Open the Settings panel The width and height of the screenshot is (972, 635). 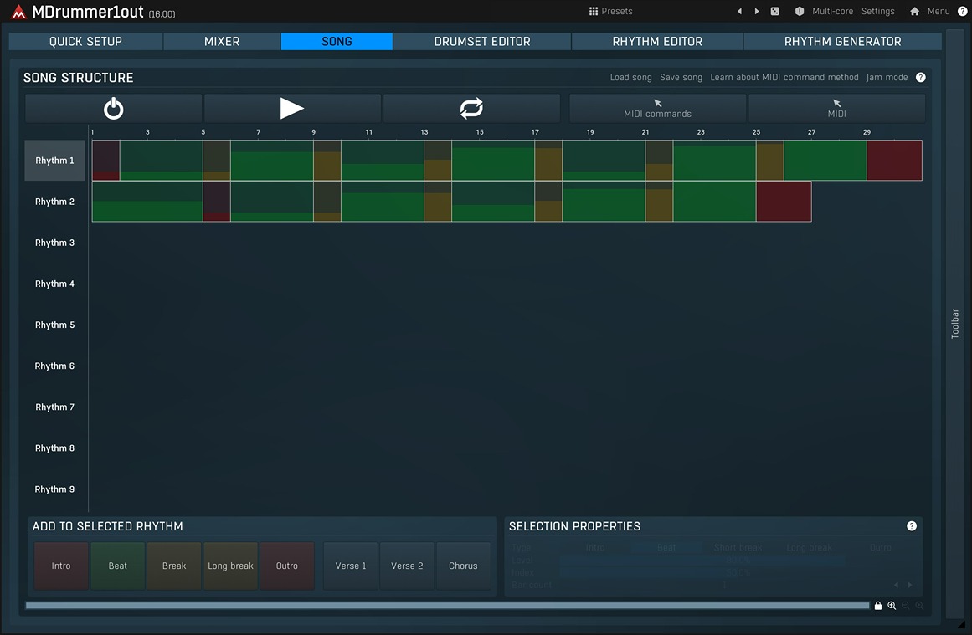click(877, 11)
